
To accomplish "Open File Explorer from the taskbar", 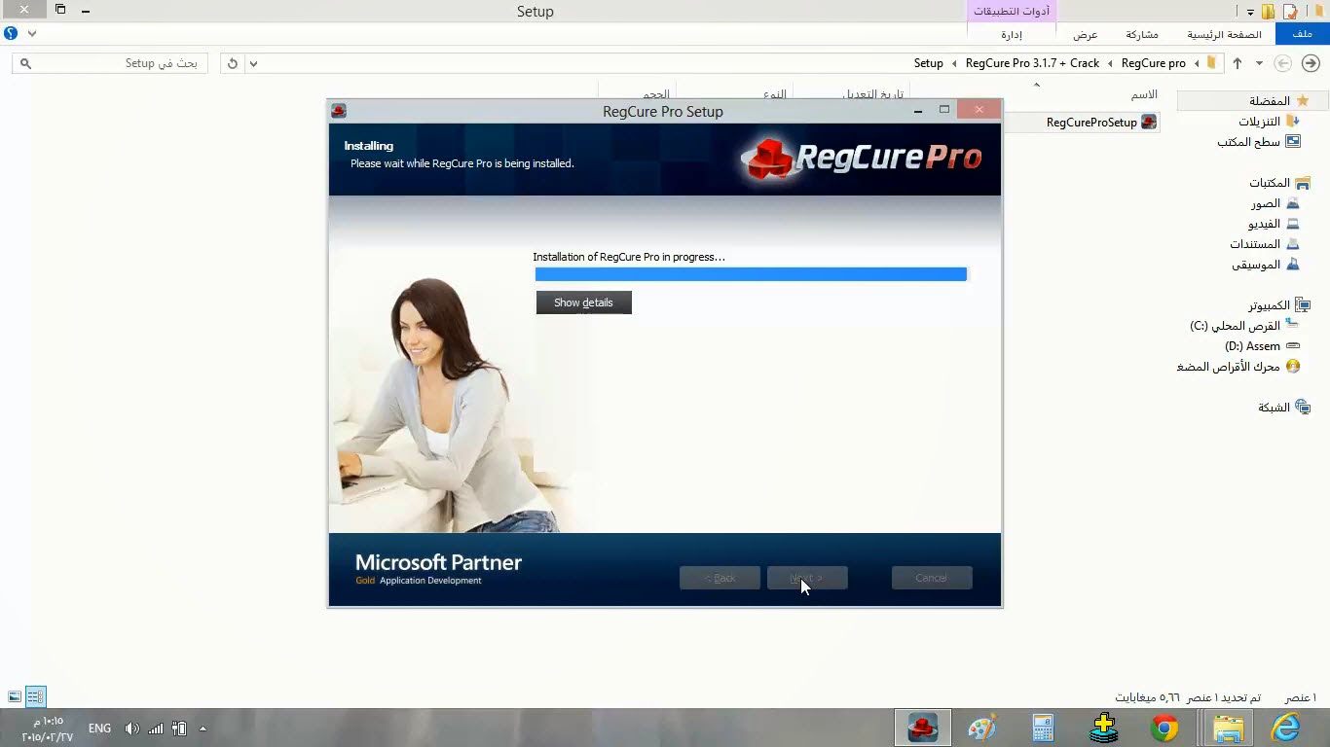I will click(1228, 728).
